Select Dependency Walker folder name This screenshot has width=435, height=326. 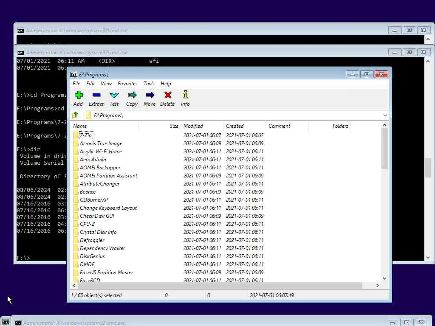tap(102, 248)
